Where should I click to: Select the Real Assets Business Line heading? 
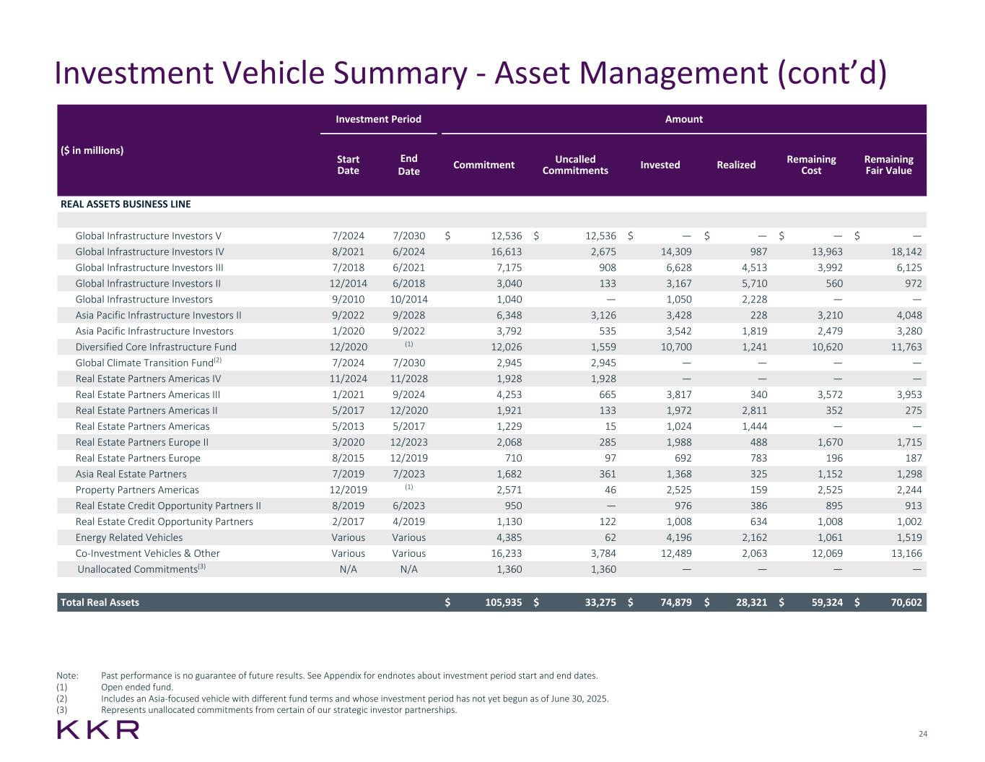pyautogui.click(x=126, y=204)
